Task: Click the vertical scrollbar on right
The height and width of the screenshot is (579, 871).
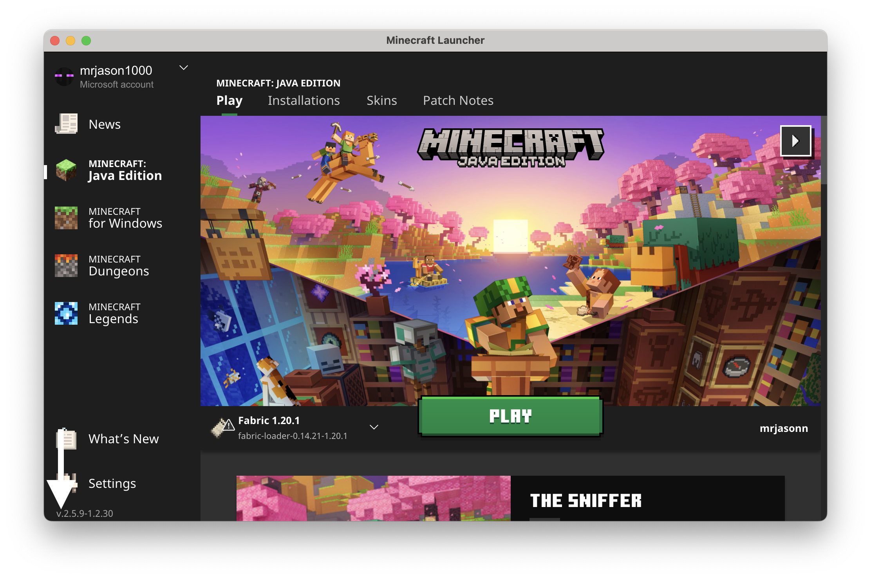Action: pos(824,150)
